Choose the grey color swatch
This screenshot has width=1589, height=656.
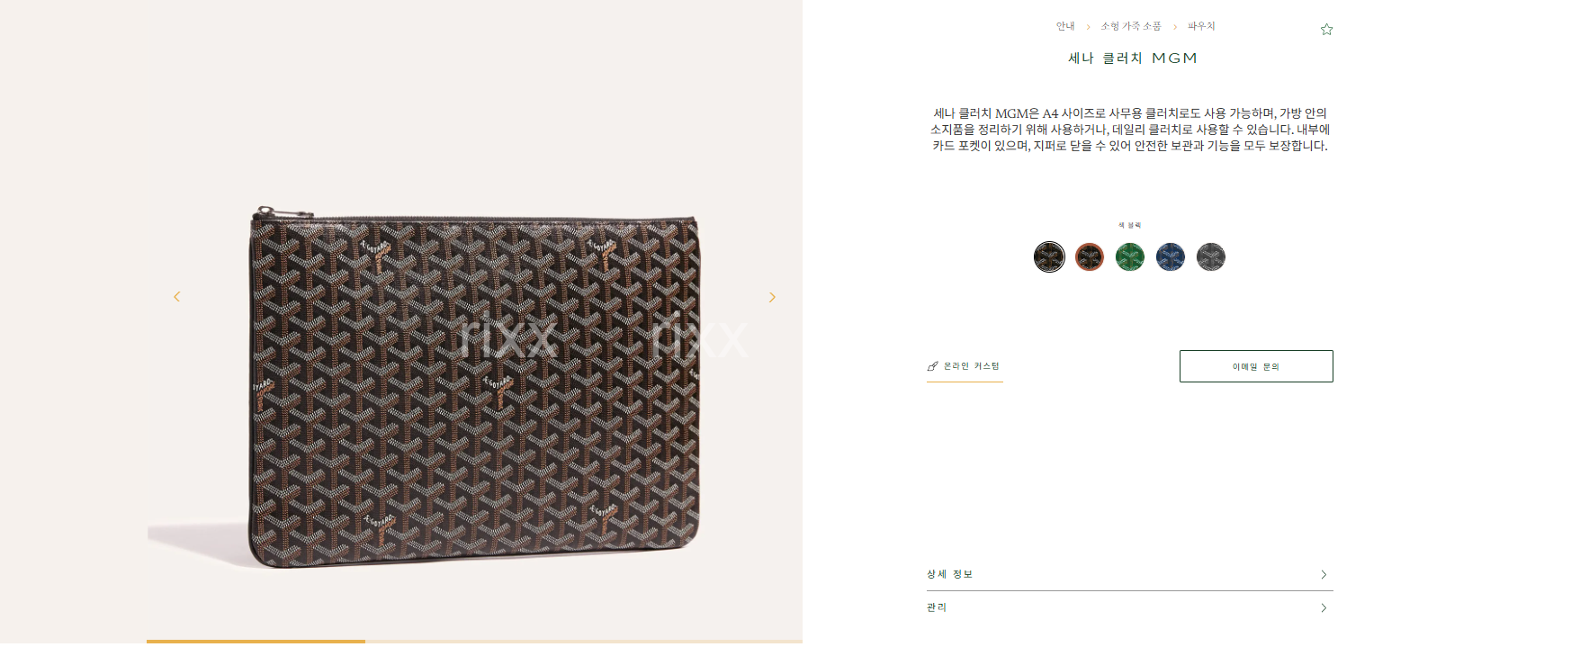[1211, 257]
